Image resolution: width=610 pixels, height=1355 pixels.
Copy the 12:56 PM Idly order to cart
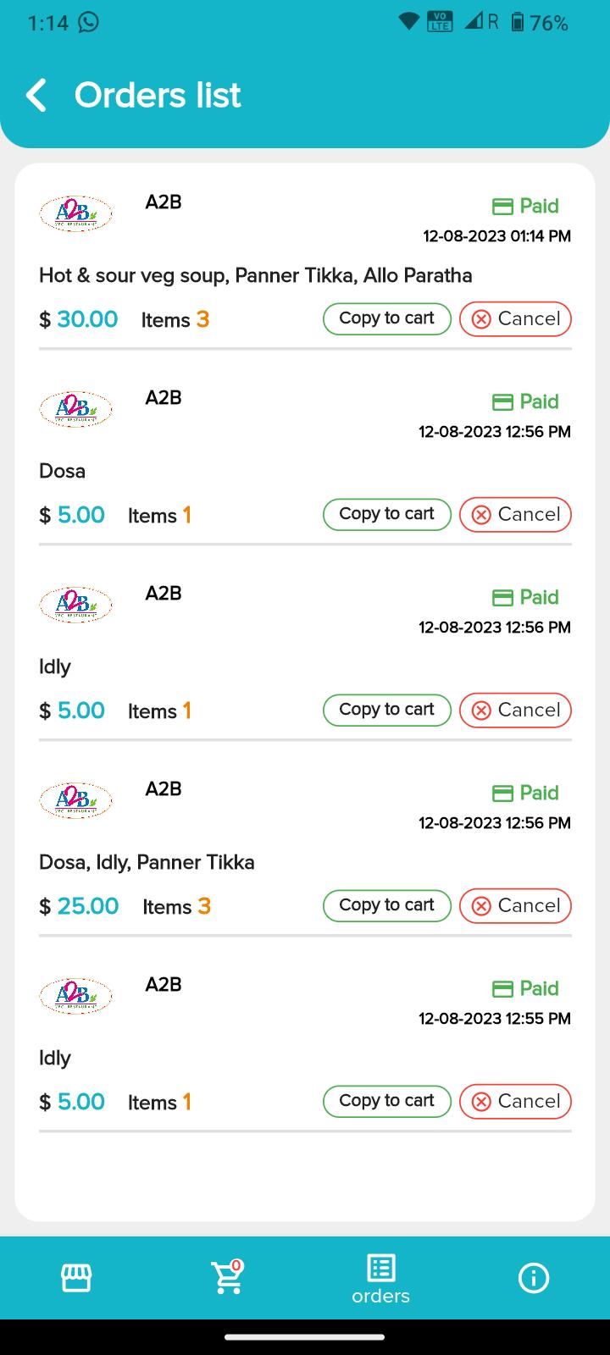coord(386,710)
